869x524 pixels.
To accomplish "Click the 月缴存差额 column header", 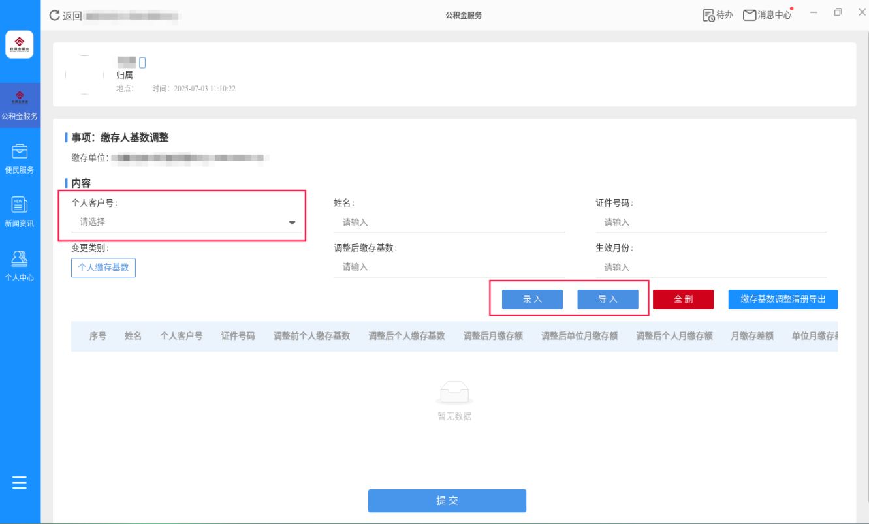I will pyautogui.click(x=752, y=336).
